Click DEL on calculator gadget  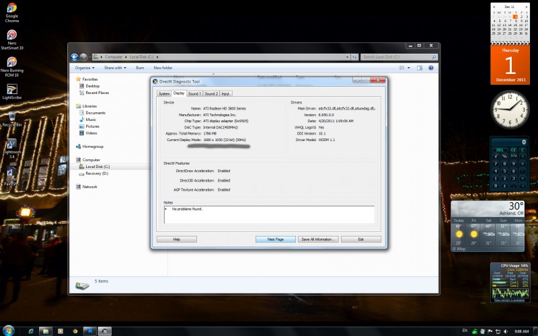(x=500, y=150)
